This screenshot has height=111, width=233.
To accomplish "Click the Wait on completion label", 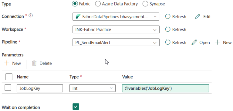I will [21, 107].
